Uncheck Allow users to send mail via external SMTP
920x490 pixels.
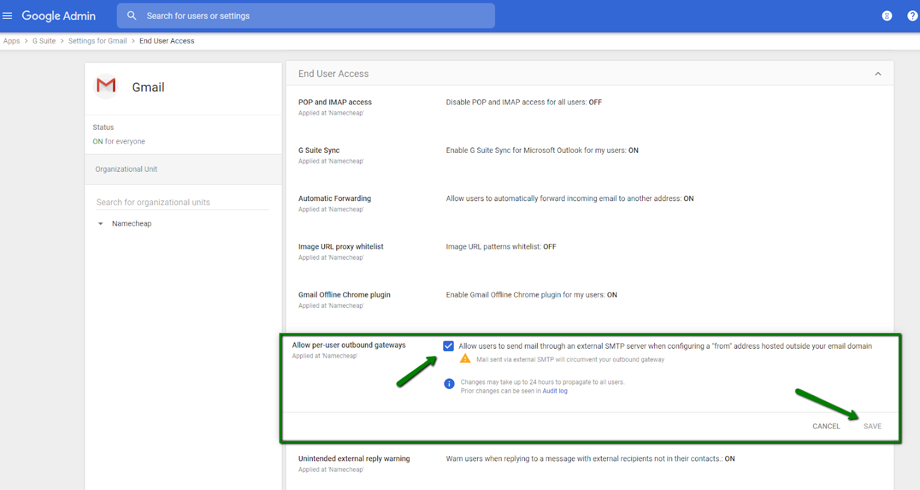click(448, 346)
